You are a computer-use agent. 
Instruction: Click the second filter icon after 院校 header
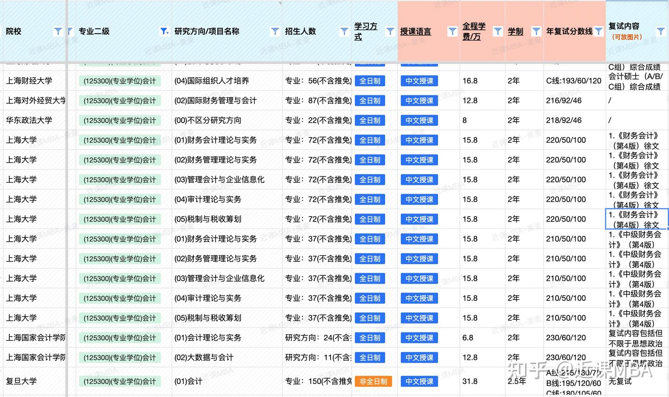69,31
